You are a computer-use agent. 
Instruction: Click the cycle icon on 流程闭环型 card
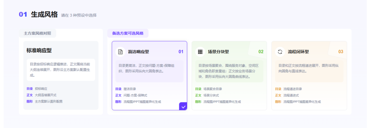280,52
